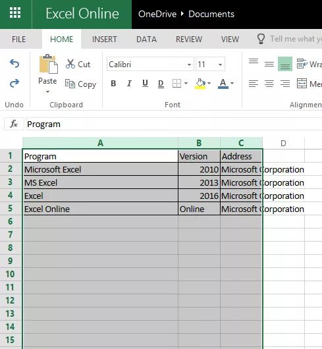Switch to the REVIEW tab

(189, 39)
